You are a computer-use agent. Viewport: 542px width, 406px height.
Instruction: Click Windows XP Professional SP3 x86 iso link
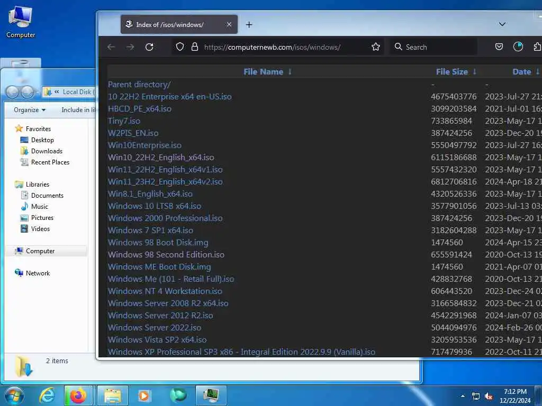coord(241,352)
